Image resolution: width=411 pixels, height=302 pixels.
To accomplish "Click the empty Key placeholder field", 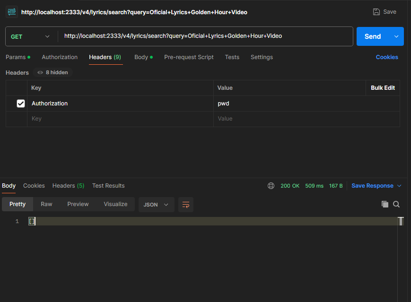I will 120,119.
